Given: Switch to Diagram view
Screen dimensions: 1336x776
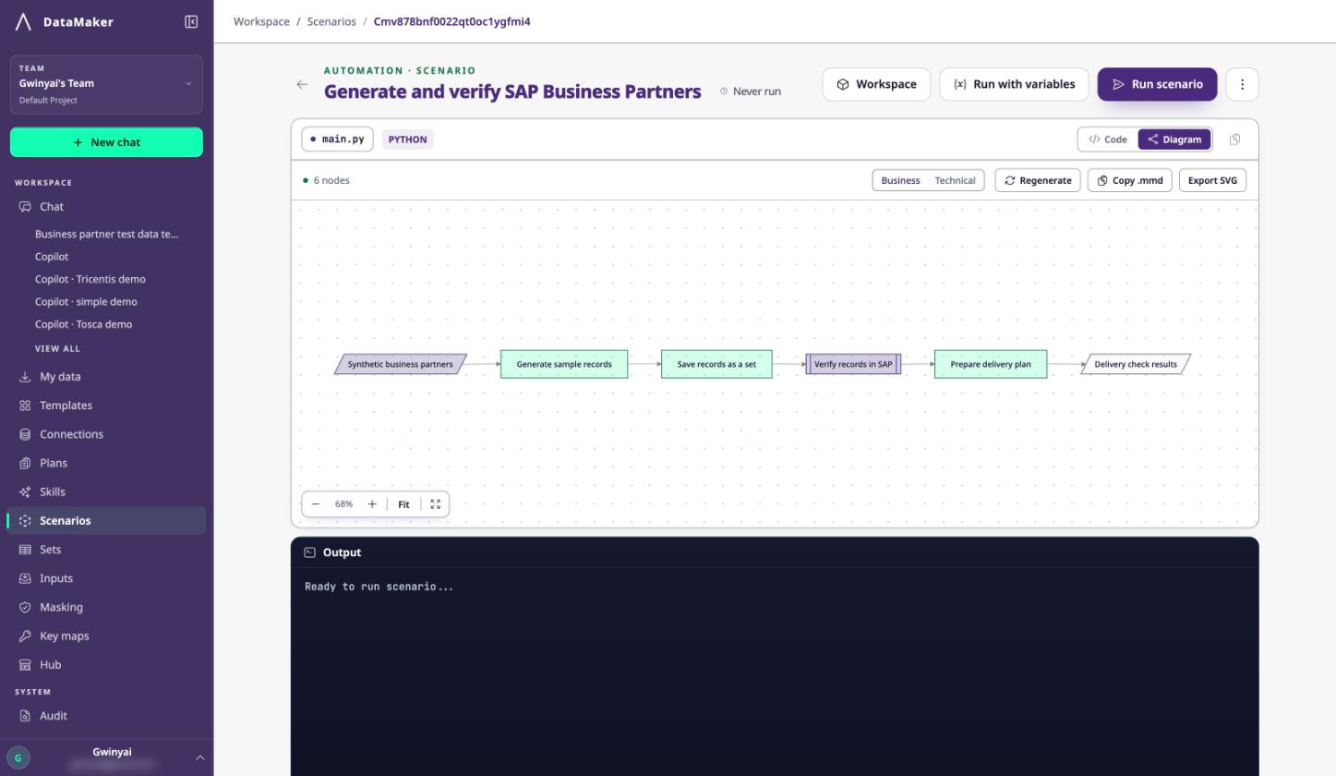Looking at the screenshot, I should click(x=1174, y=139).
